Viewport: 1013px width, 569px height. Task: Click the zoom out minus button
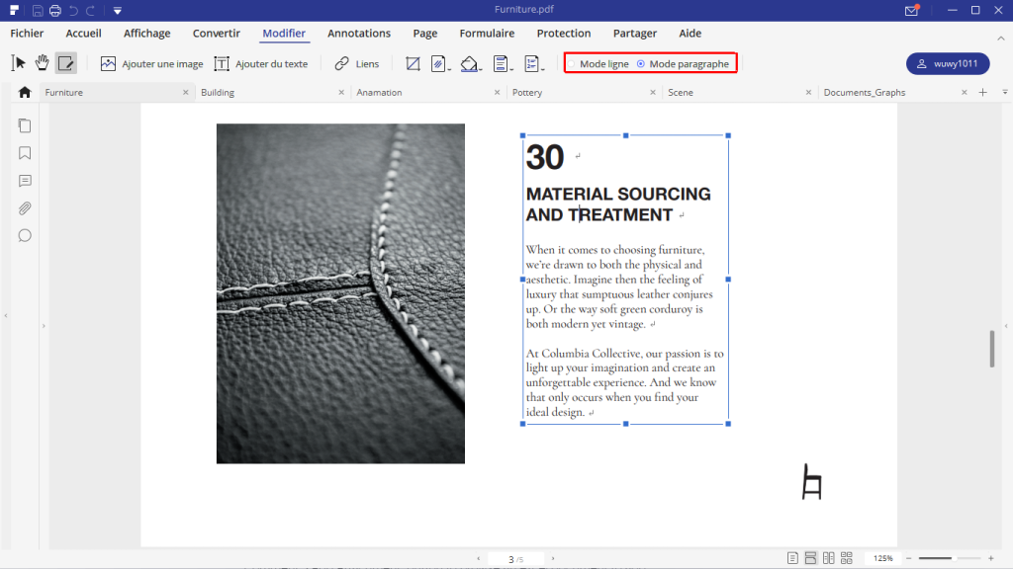click(909, 558)
